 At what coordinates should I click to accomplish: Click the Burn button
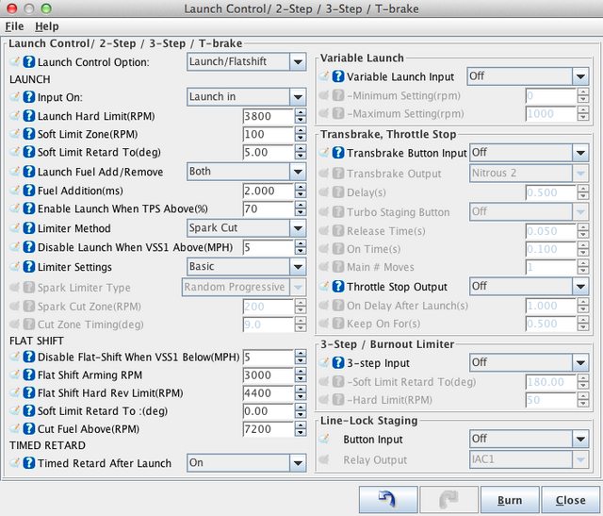510,500
